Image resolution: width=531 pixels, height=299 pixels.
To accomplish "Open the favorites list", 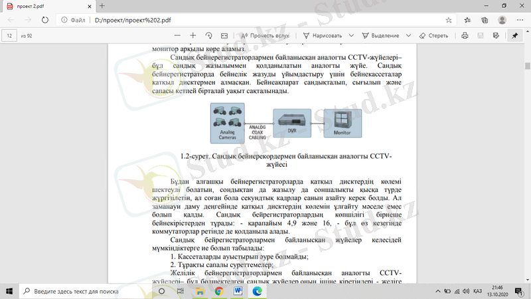I will click(467, 20).
